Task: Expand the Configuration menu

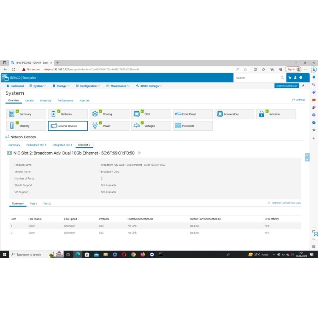Action: pyautogui.click(x=88, y=86)
